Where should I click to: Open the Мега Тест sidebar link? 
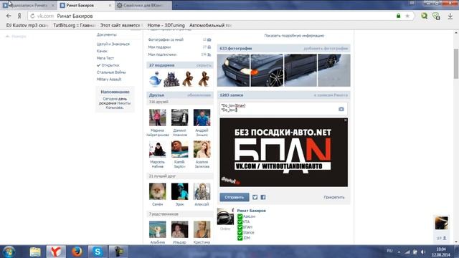105,58
